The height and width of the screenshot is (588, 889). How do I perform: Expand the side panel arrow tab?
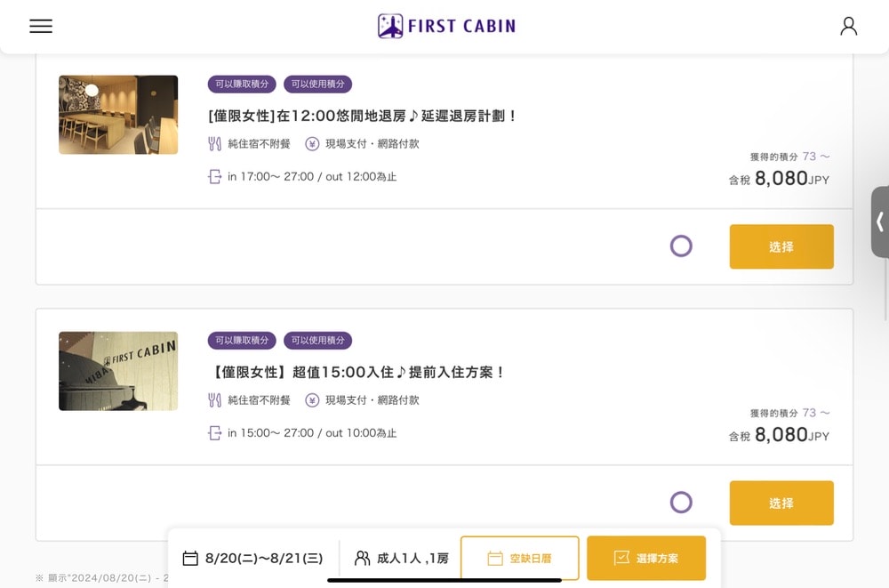point(879,222)
